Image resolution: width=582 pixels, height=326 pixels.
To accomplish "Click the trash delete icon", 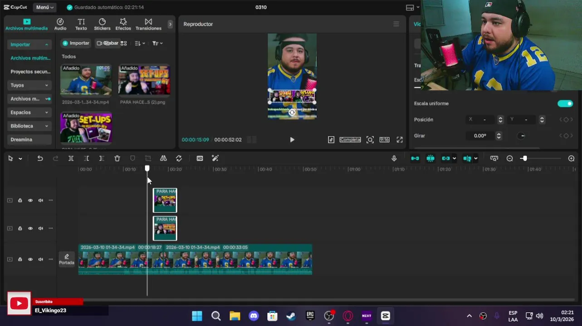I will [117, 158].
